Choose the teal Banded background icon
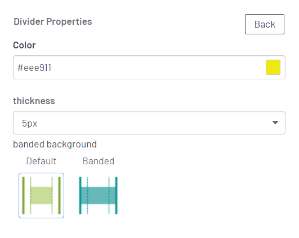This screenshot has height=238, width=299. pos(98,195)
